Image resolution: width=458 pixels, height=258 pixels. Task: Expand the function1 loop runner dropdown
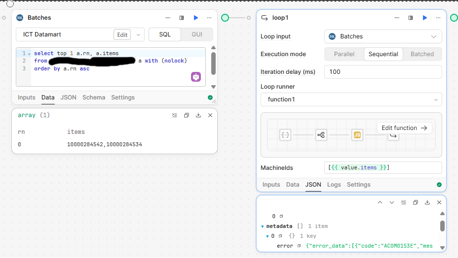pyautogui.click(x=351, y=99)
